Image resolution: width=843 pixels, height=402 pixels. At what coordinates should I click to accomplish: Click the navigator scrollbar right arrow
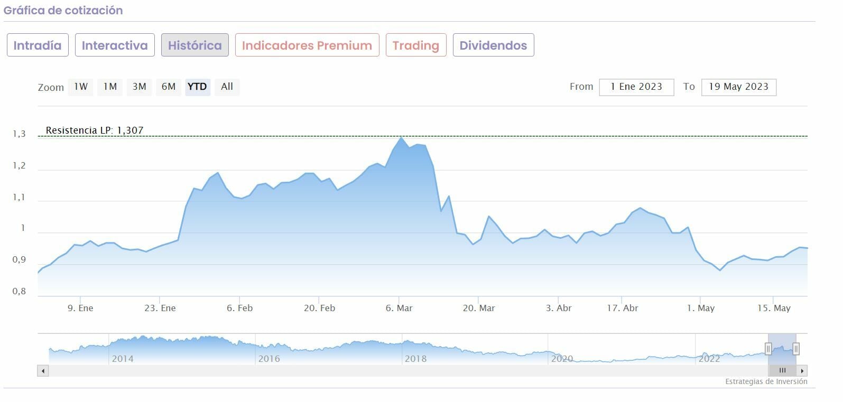[802, 370]
